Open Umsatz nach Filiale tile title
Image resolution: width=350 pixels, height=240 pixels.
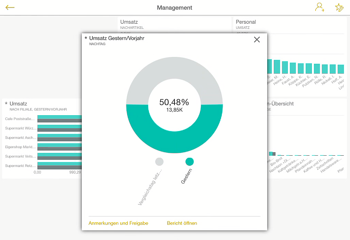click(18, 104)
